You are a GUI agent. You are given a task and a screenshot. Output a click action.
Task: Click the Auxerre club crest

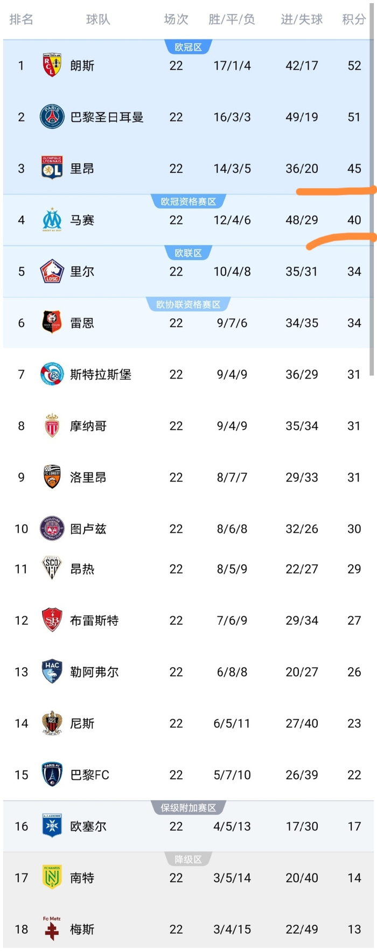[52, 826]
